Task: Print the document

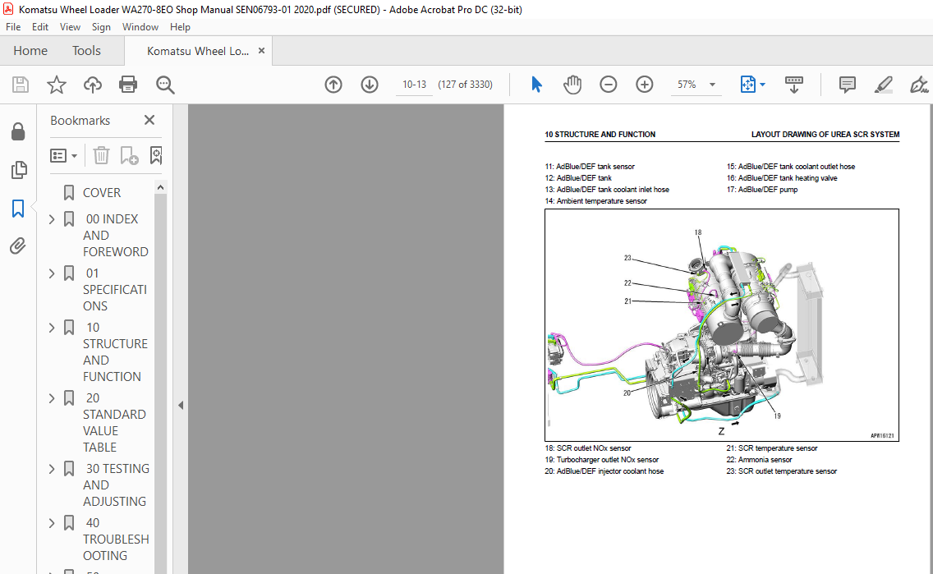Action: (x=128, y=85)
